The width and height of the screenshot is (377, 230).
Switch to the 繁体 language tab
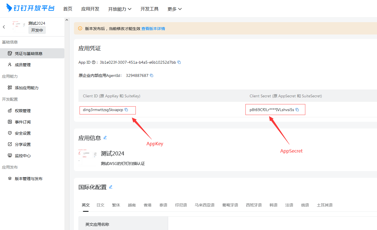point(116,205)
